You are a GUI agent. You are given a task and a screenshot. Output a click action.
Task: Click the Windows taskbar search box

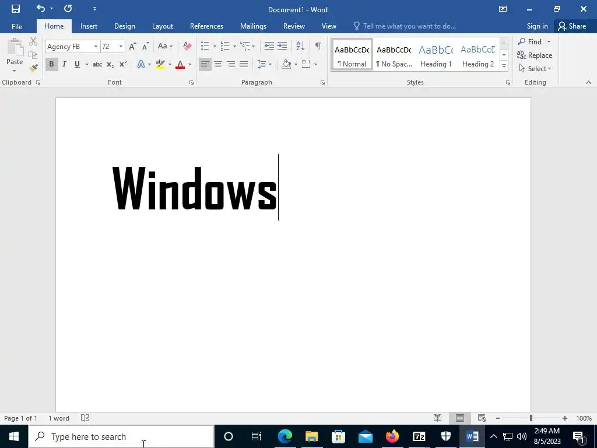point(121,436)
